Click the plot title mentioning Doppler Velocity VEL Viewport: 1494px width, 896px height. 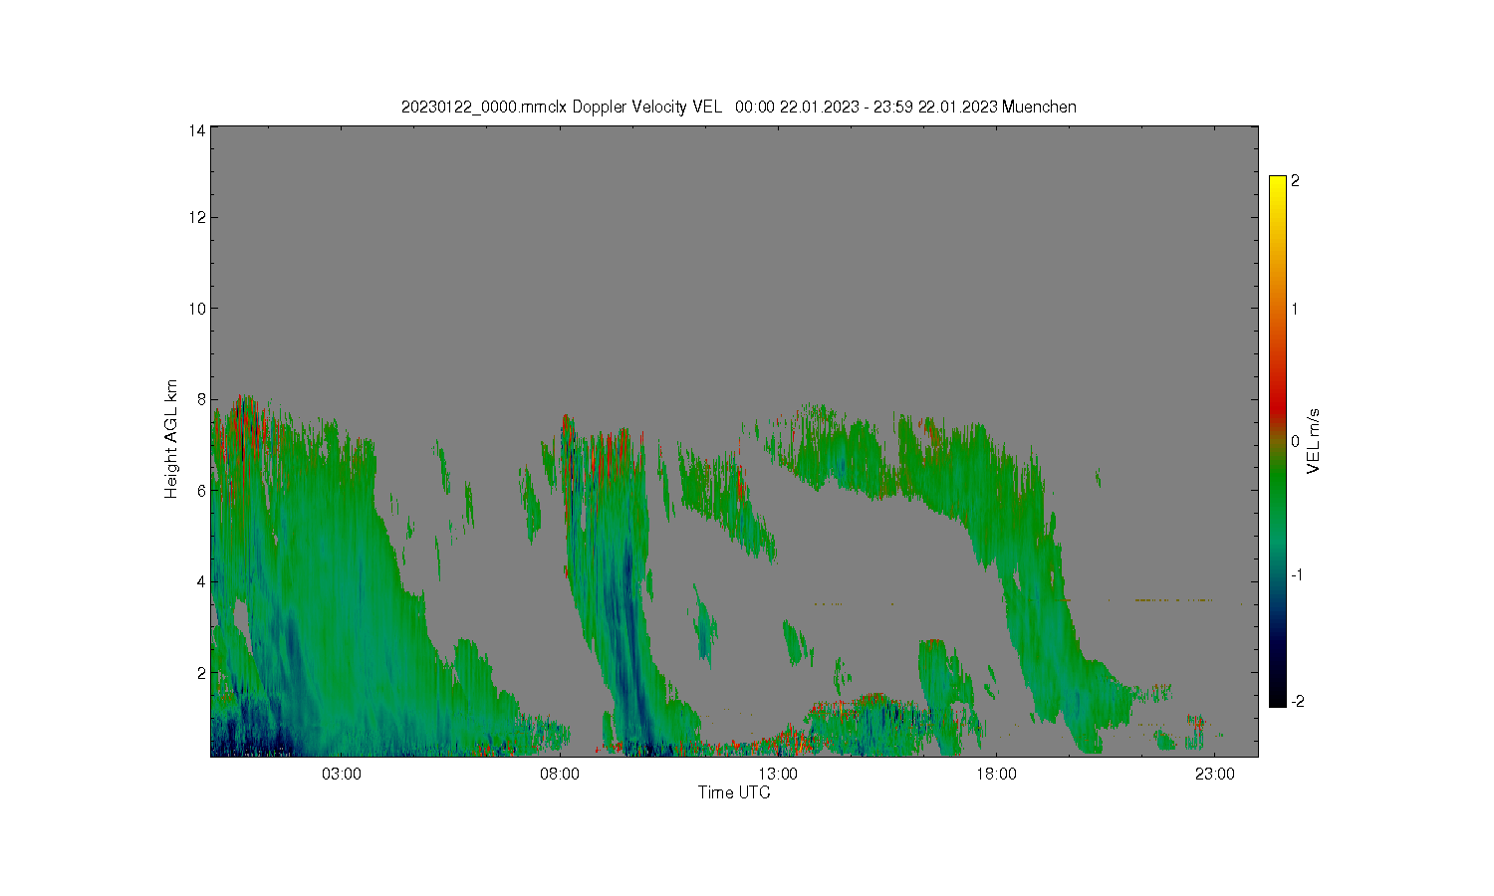click(x=738, y=107)
